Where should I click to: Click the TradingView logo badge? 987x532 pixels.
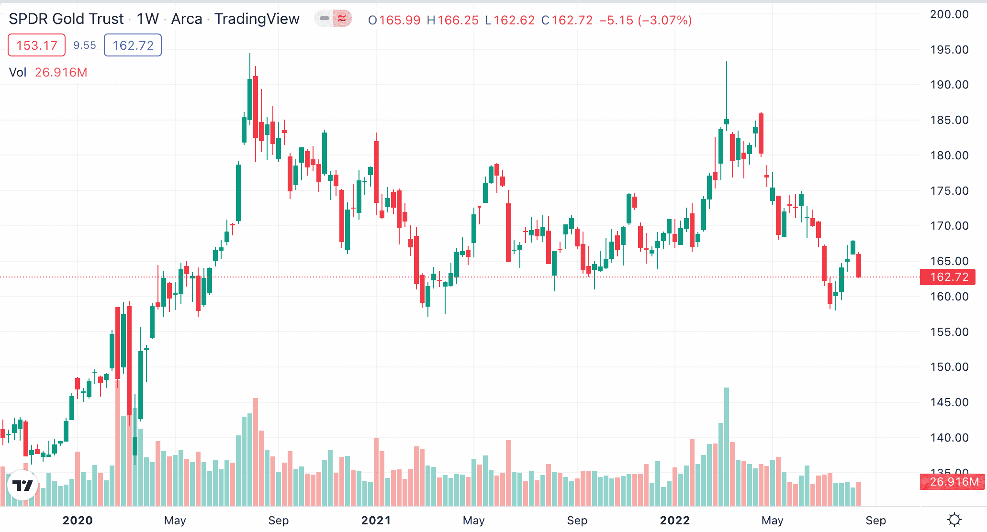coord(22,486)
